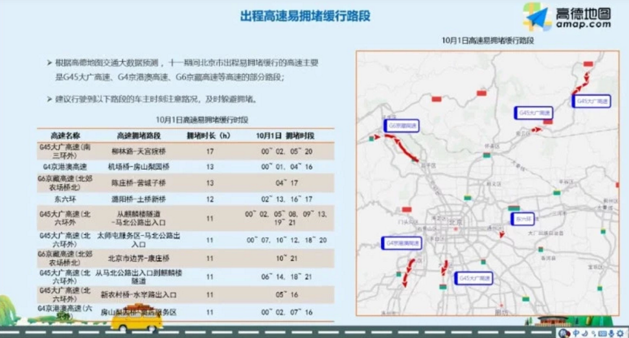The height and width of the screenshot is (338, 629).
Task: Select the G6京藏高速 label on the map
Action: [x=402, y=125]
